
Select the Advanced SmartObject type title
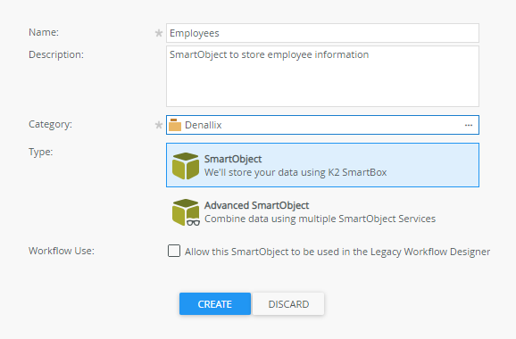tap(257, 205)
